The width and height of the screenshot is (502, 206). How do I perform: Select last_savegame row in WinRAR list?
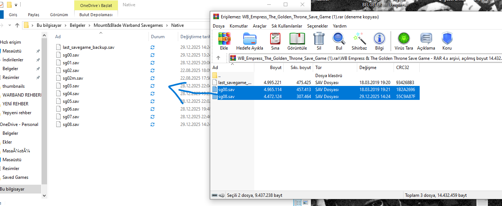click(x=315, y=83)
